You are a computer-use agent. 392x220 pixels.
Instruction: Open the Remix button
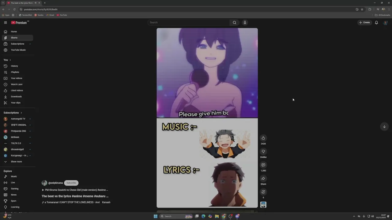coord(263,192)
